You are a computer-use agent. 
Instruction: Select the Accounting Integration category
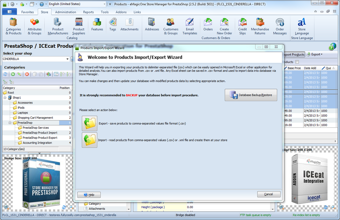click(37, 143)
